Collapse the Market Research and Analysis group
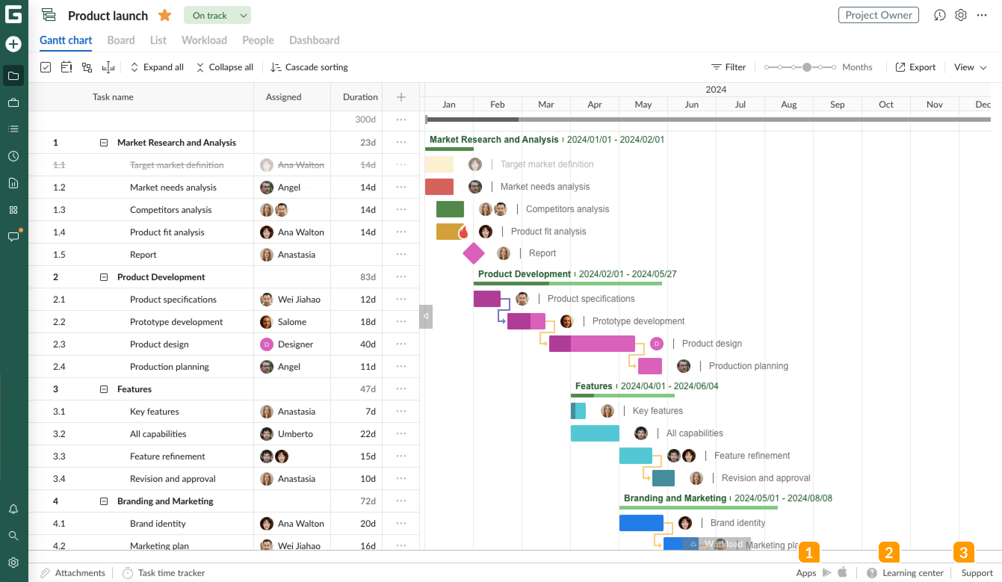The height and width of the screenshot is (582, 1002). coord(104,142)
